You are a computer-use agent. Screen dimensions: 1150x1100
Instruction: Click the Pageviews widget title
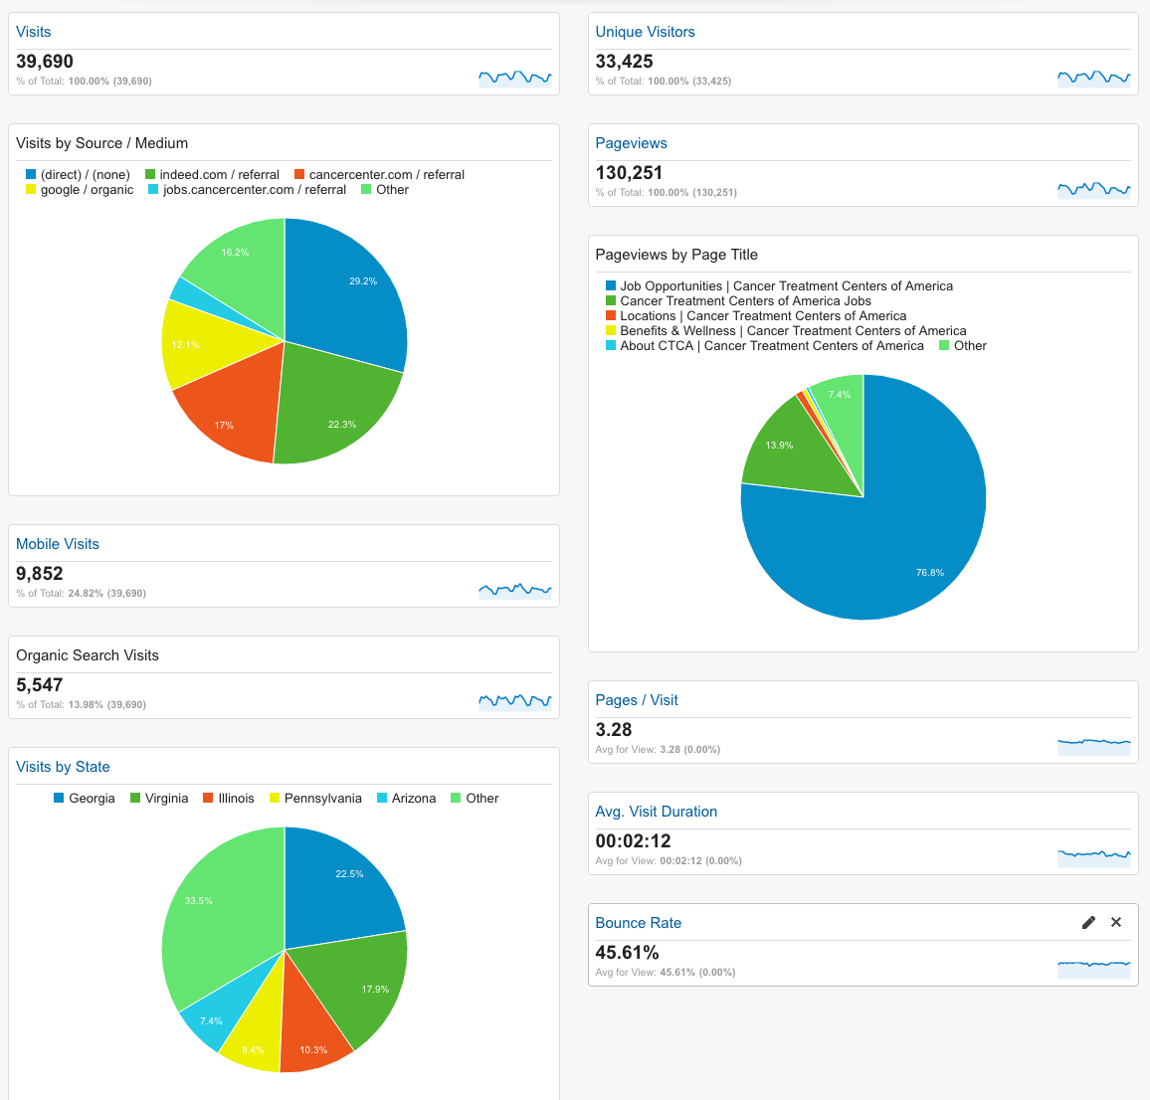click(x=631, y=143)
